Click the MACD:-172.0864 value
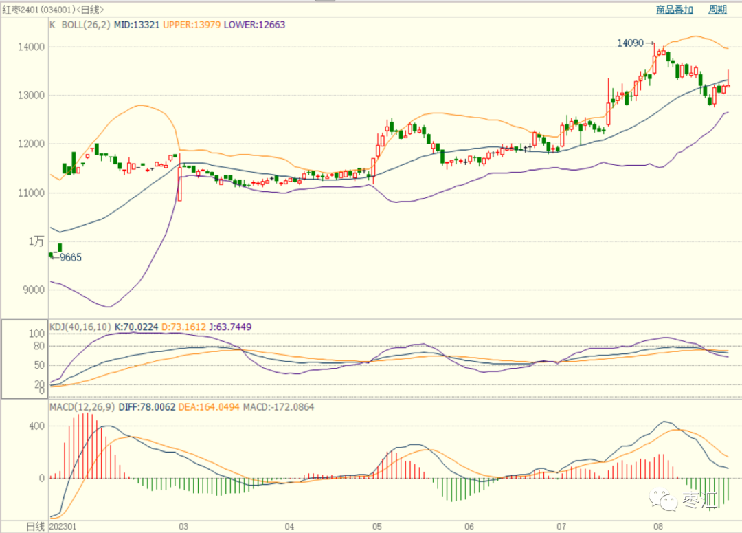Image resolution: width=742 pixels, height=533 pixels. (x=278, y=407)
